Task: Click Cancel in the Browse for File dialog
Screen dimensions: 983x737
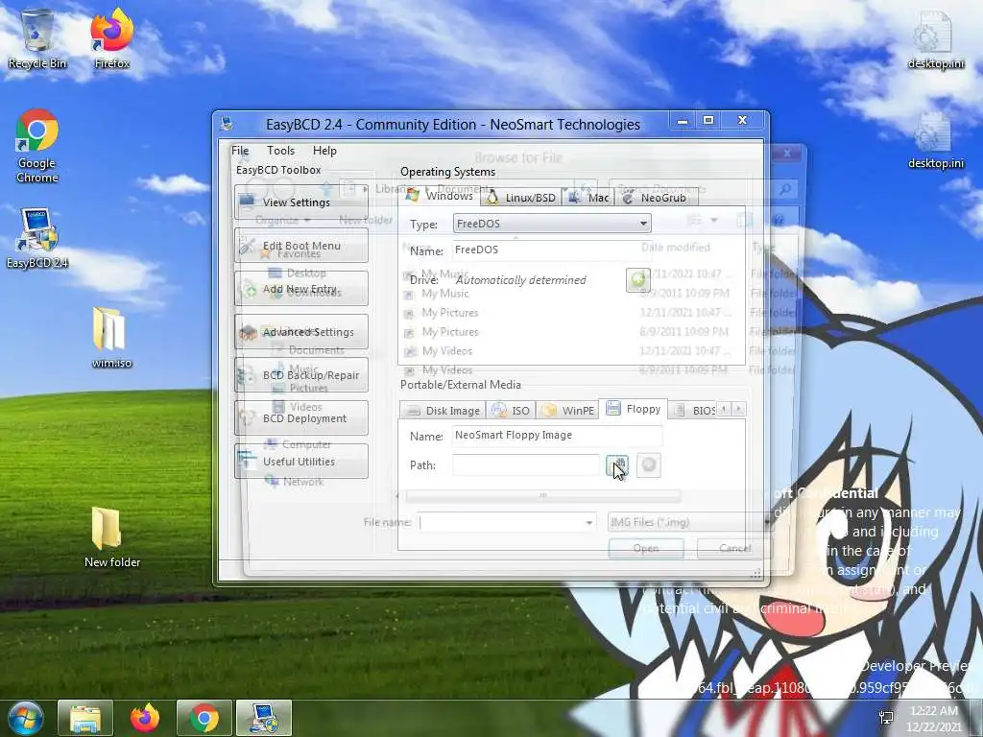Action: click(x=734, y=548)
